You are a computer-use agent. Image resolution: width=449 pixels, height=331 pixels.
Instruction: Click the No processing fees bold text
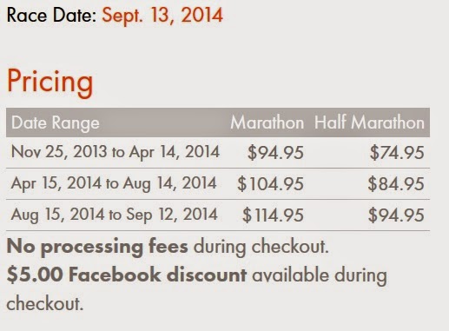click(x=97, y=247)
